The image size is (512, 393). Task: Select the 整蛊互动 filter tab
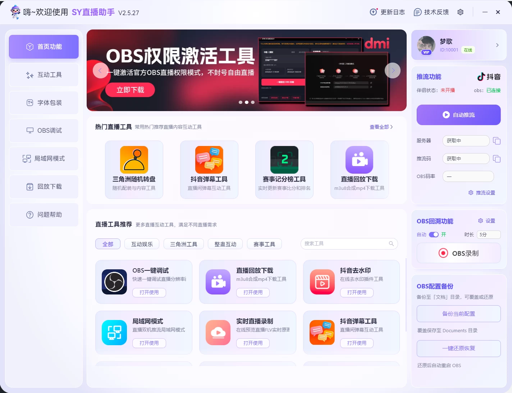tap(225, 244)
